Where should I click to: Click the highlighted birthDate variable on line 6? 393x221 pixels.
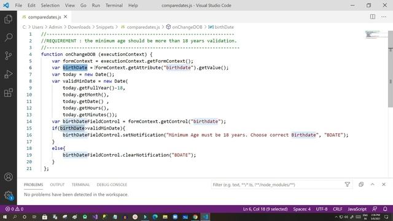(x=75, y=68)
